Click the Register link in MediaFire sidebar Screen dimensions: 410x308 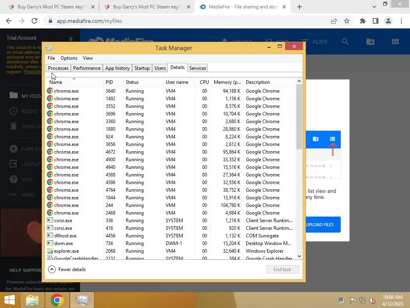coord(33,72)
